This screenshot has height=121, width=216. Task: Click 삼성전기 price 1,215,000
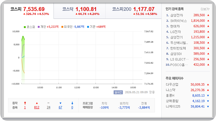point(198,37)
